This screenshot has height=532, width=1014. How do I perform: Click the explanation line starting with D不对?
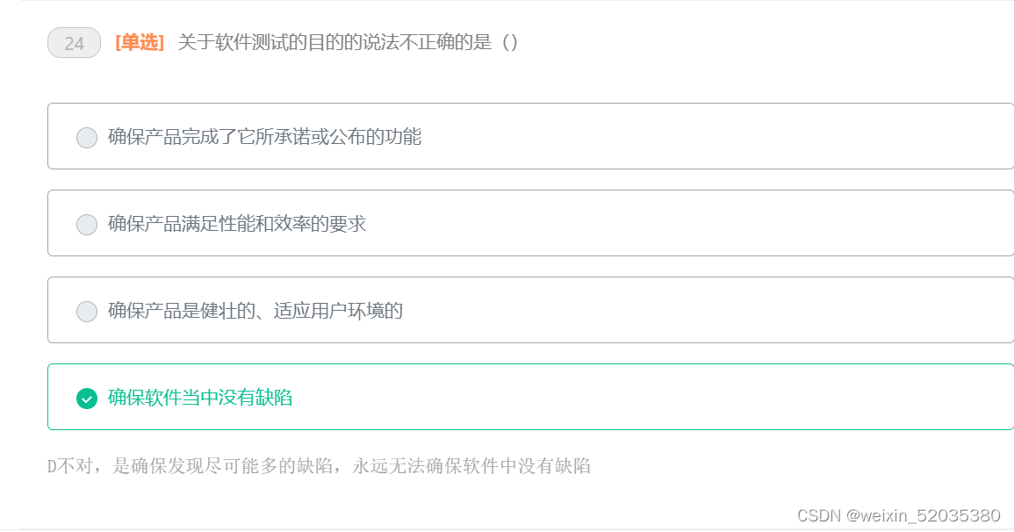pos(320,466)
